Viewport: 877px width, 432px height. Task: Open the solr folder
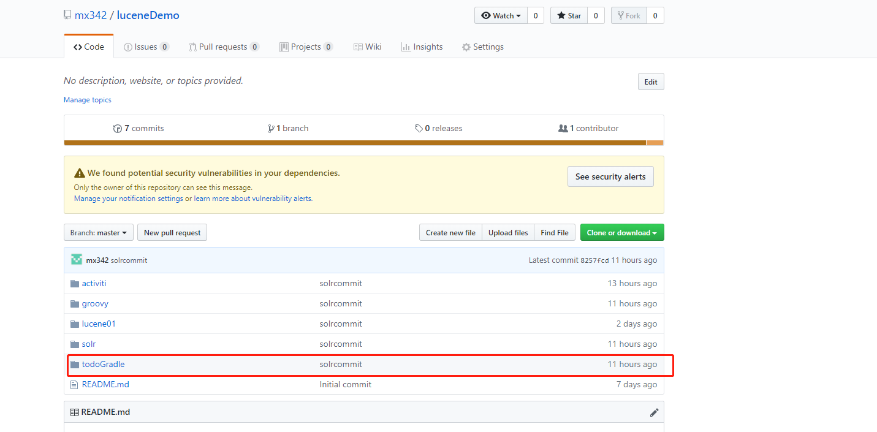89,344
